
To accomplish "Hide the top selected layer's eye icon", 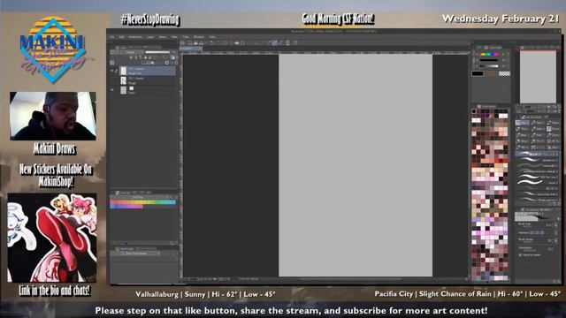I will [112, 71].
